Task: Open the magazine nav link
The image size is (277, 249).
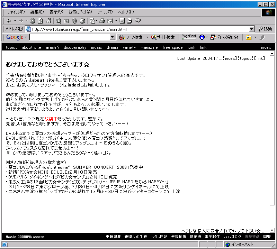Action: pyautogui.click(x=149, y=47)
